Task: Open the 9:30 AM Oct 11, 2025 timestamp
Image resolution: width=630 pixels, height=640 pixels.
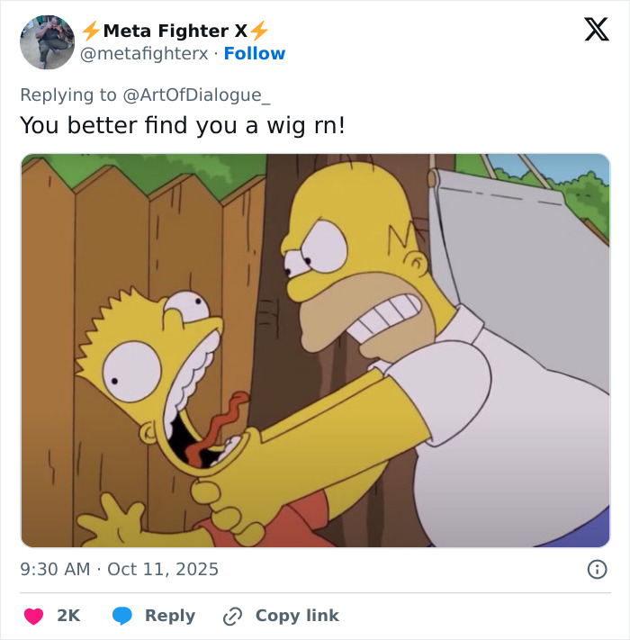Action: point(119,569)
